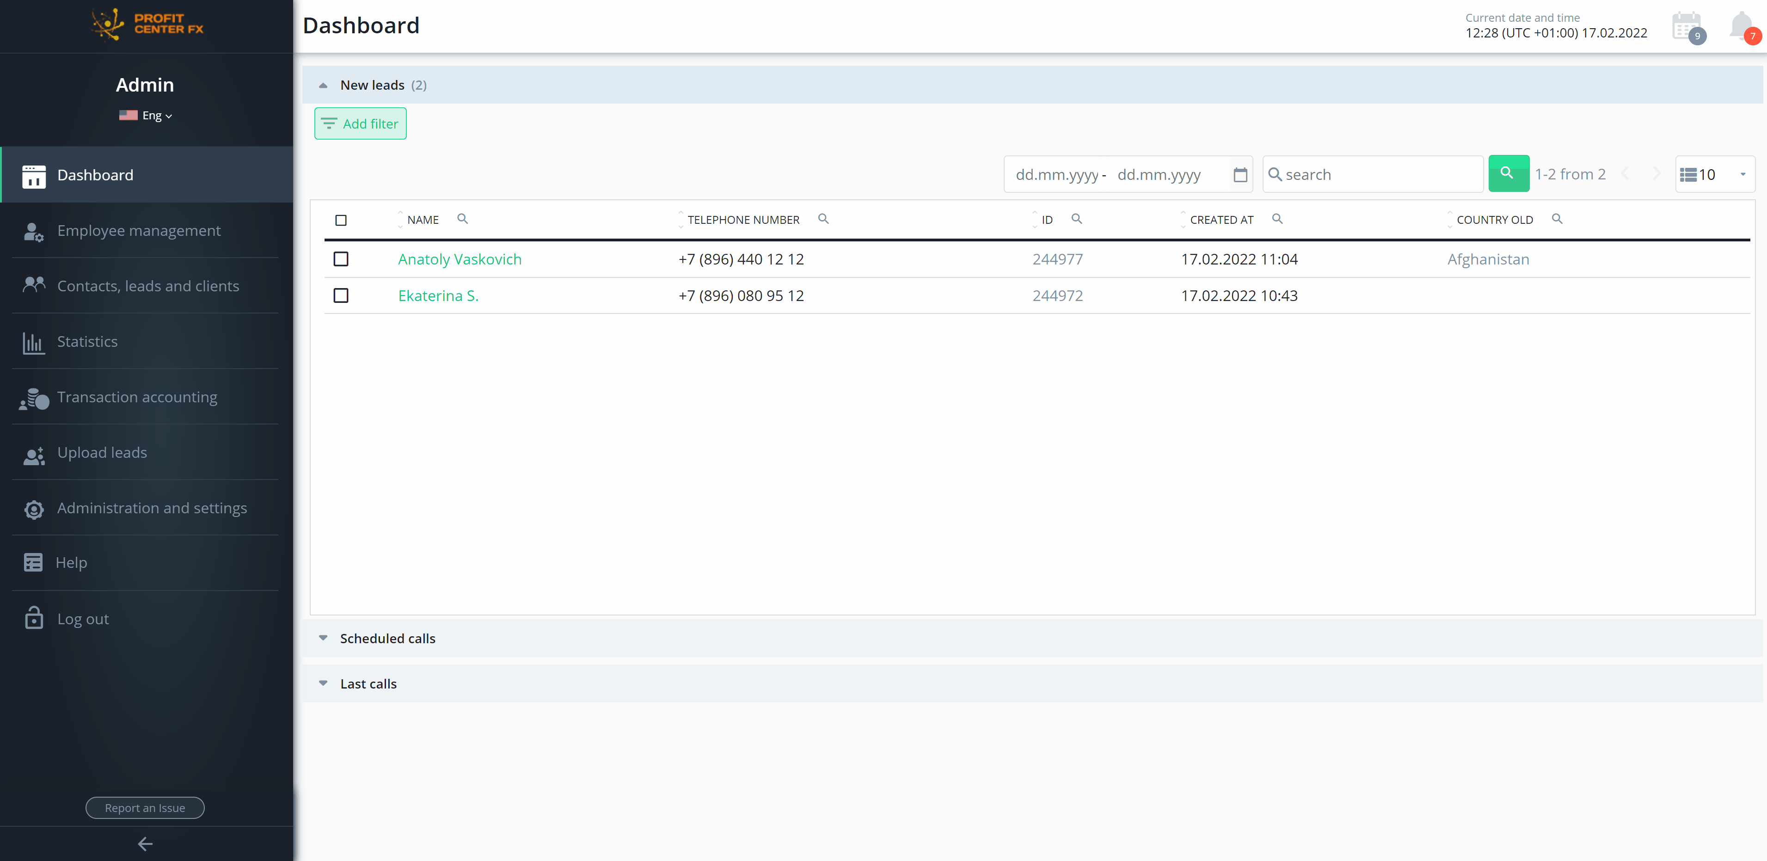This screenshot has width=1767, height=861.
Task: Sort by TELEPHONE NUMBER column arrows
Action: pos(681,220)
